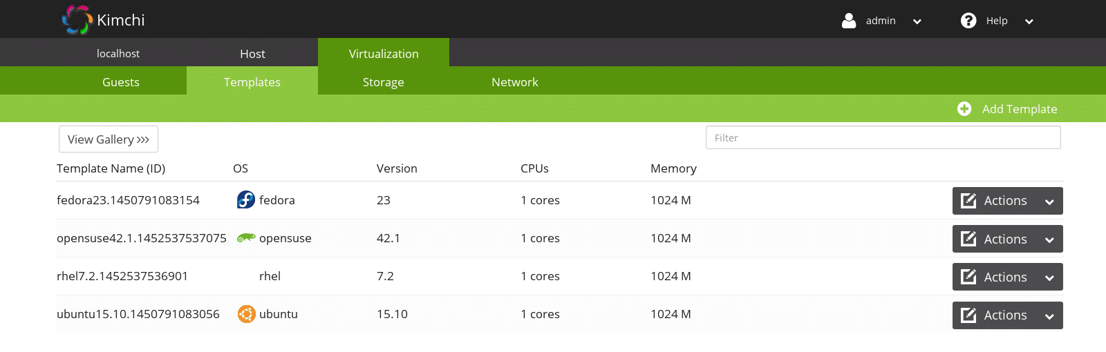Click the ubuntu OS logo icon
This screenshot has width=1106, height=352.
click(247, 314)
